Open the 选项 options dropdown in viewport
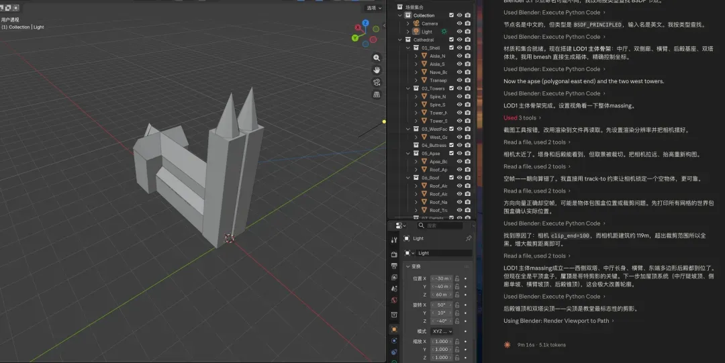 pos(374,8)
